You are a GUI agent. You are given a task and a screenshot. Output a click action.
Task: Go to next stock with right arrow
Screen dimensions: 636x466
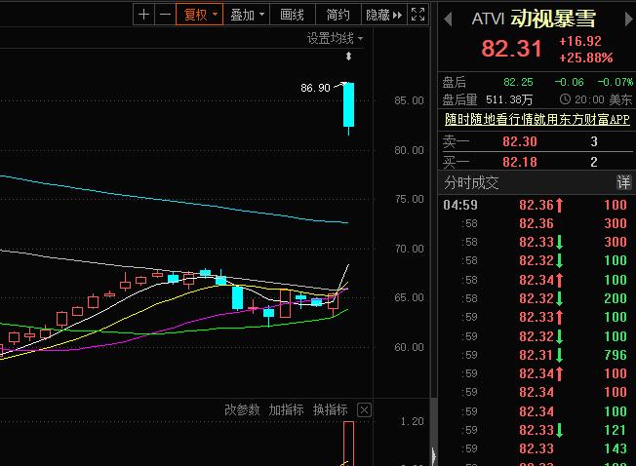[628, 19]
